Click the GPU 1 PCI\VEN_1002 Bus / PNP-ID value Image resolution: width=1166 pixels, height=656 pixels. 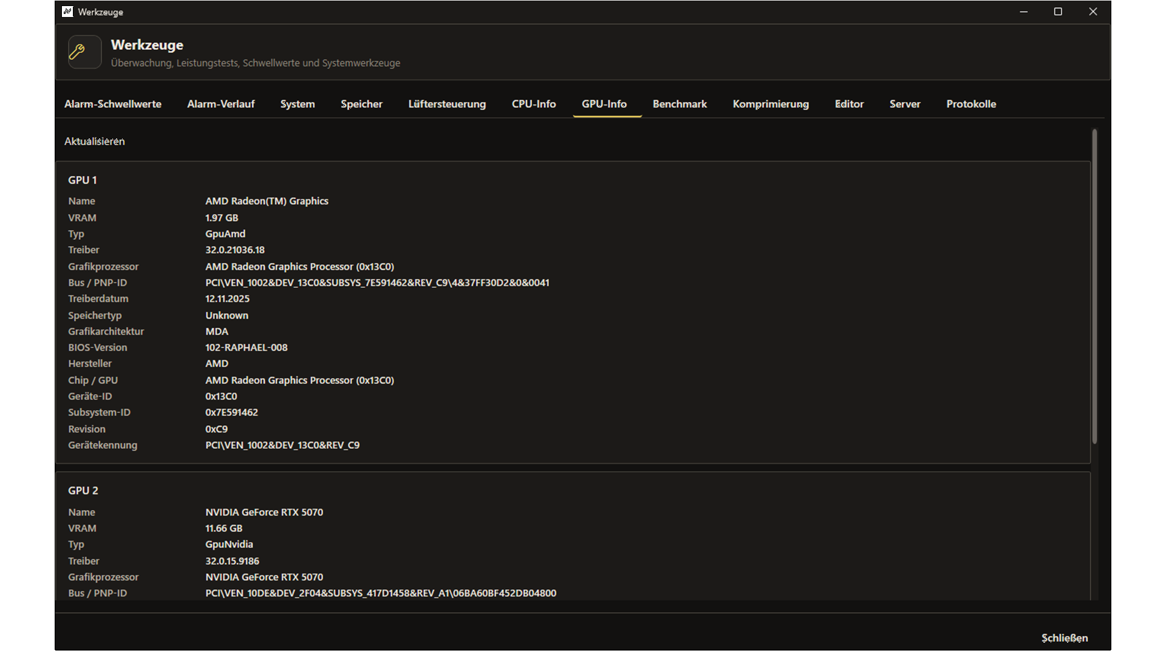tap(377, 282)
